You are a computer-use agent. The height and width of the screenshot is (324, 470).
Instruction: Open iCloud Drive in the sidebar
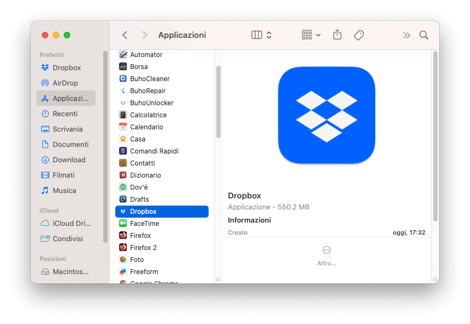point(66,223)
